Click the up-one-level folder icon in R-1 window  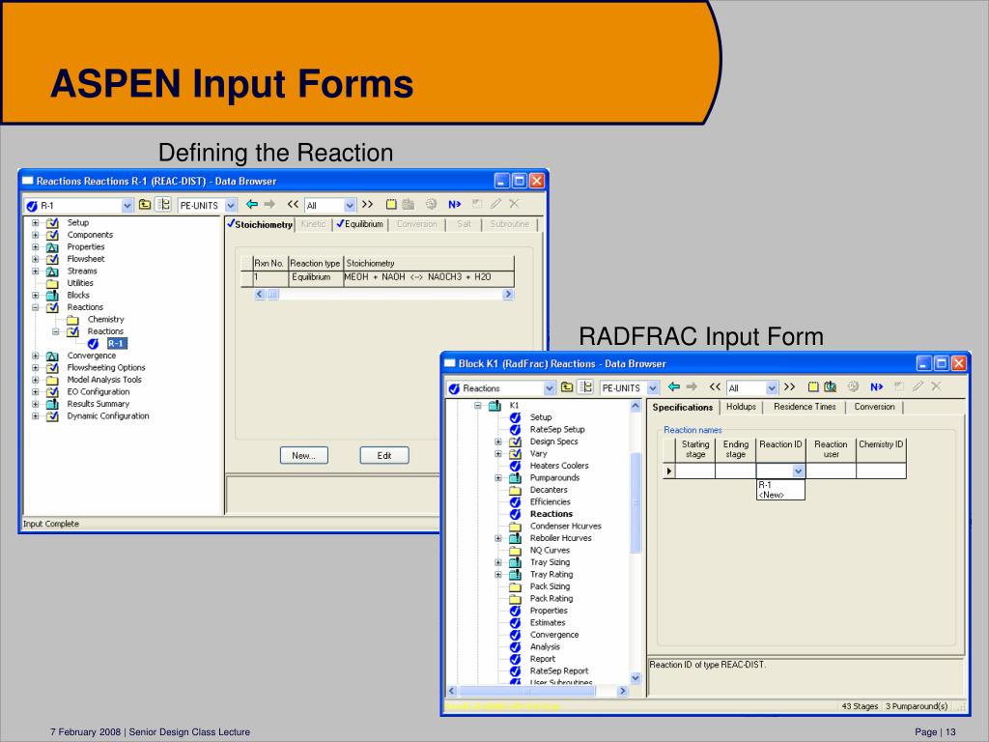(145, 205)
